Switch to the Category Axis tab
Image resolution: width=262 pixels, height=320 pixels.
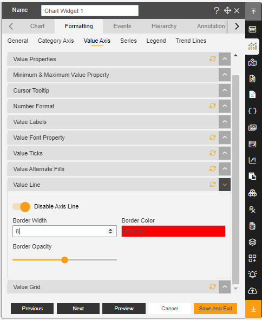(x=56, y=41)
